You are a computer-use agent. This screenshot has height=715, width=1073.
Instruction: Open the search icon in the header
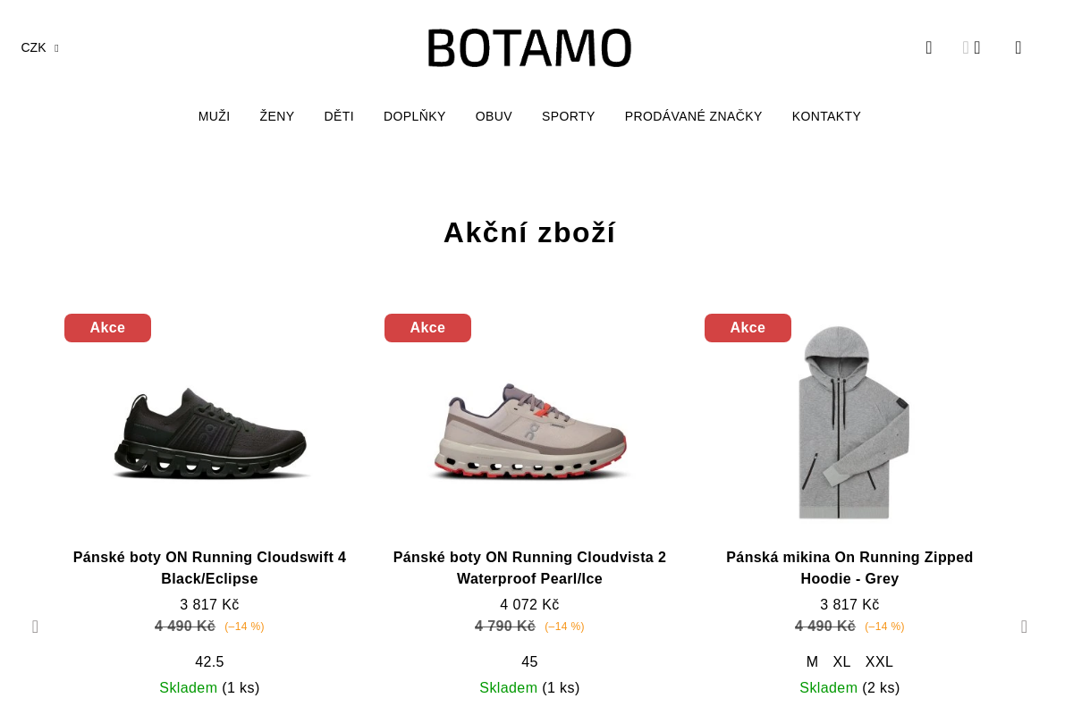coord(928,46)
